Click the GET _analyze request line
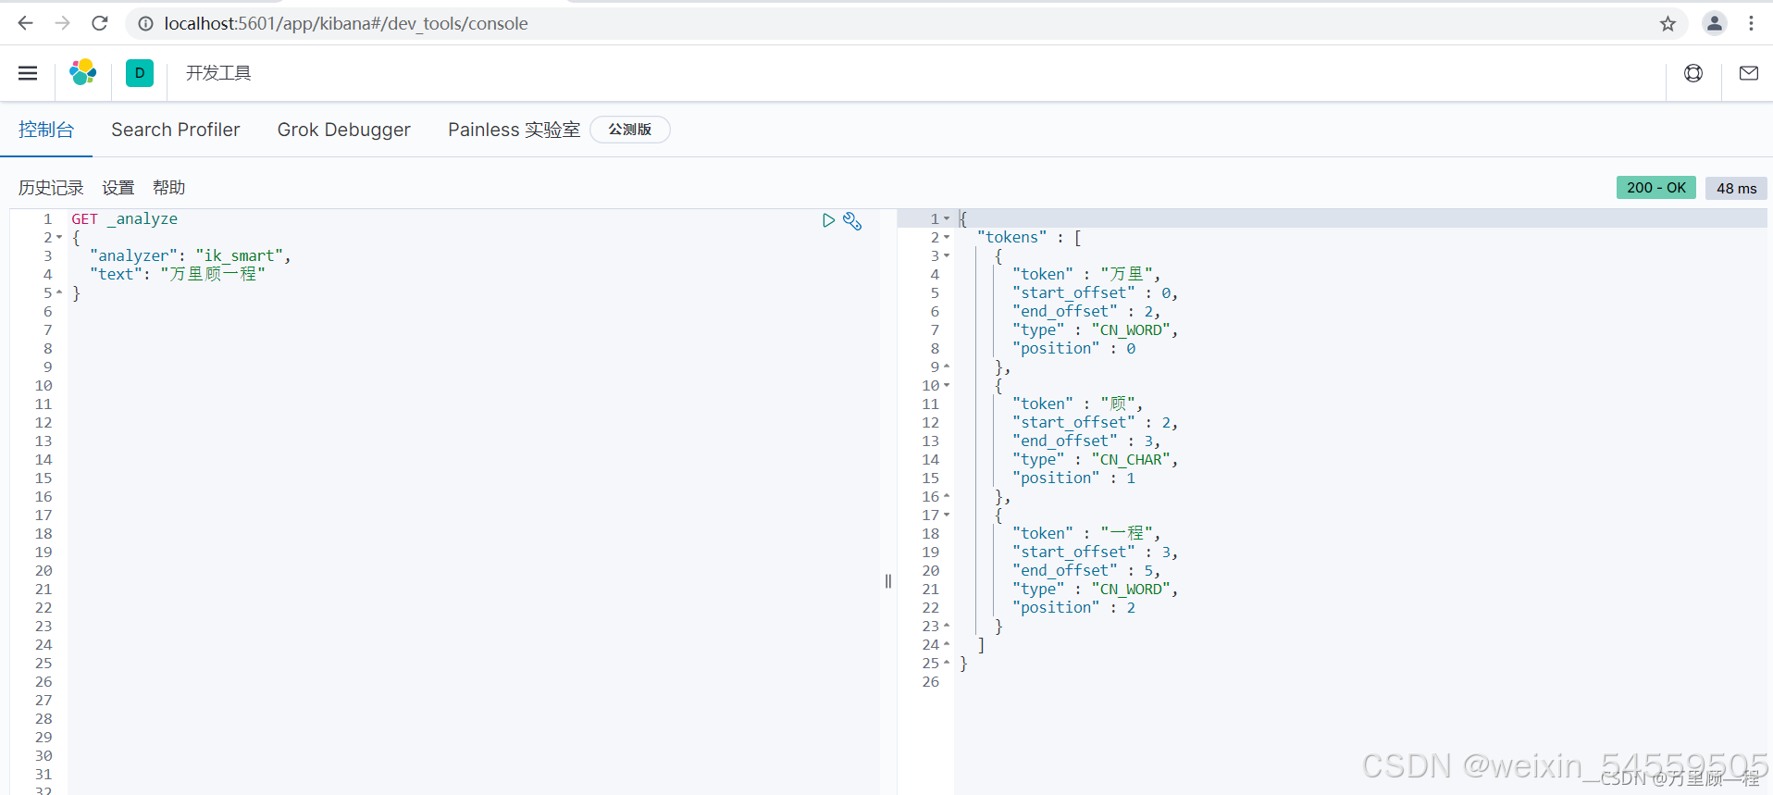The height and width of the screenshot is (795, 1773). [125, 219]
